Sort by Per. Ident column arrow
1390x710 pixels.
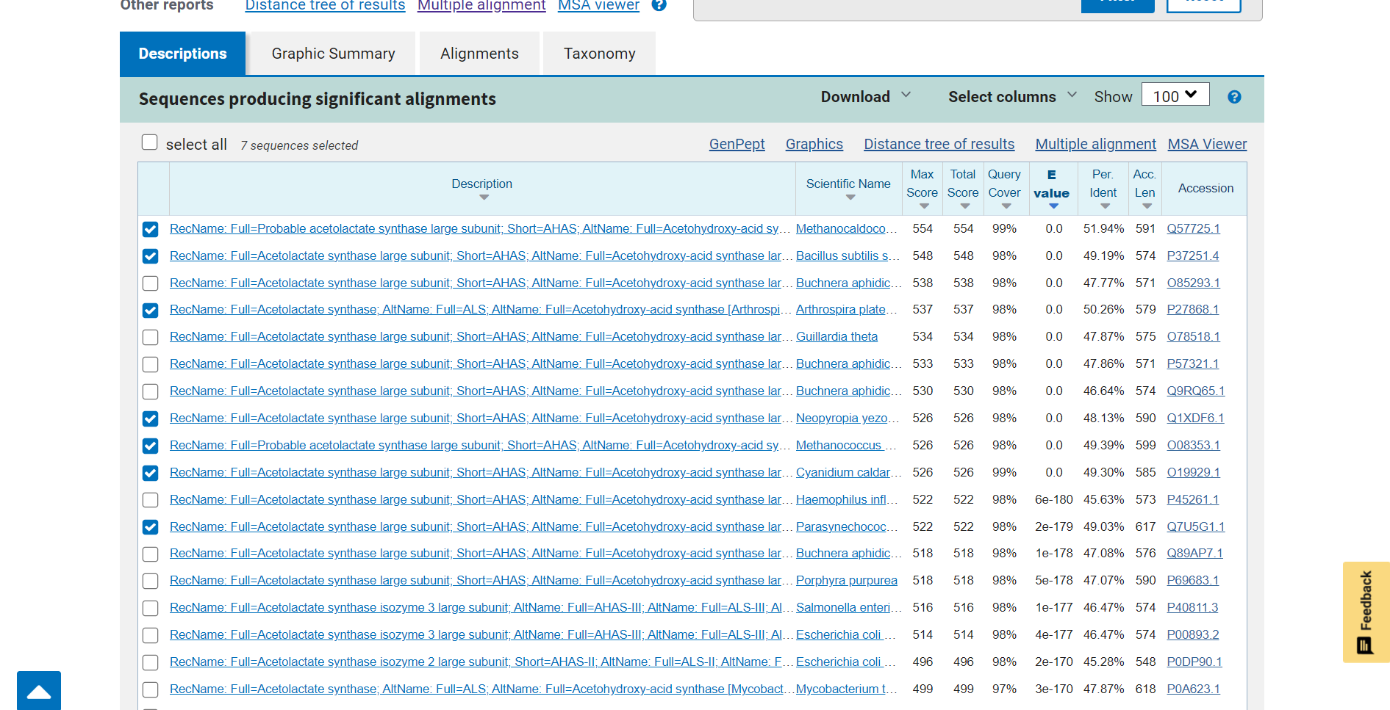tap(1105, 206)
